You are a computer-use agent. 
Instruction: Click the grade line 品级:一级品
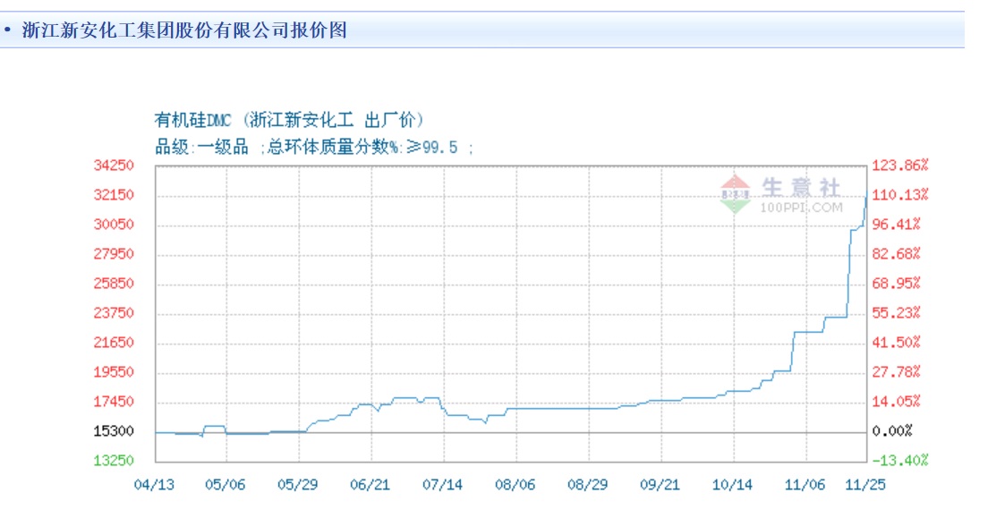201,148
